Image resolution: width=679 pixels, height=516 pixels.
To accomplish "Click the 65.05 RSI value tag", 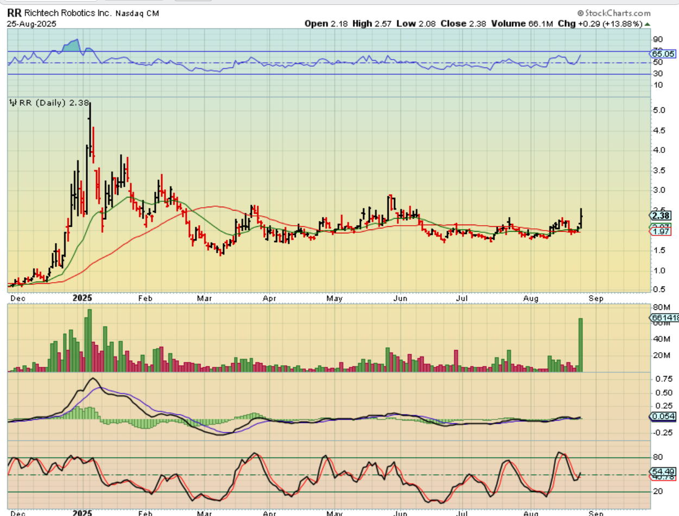I will click(x=663, y=54).
